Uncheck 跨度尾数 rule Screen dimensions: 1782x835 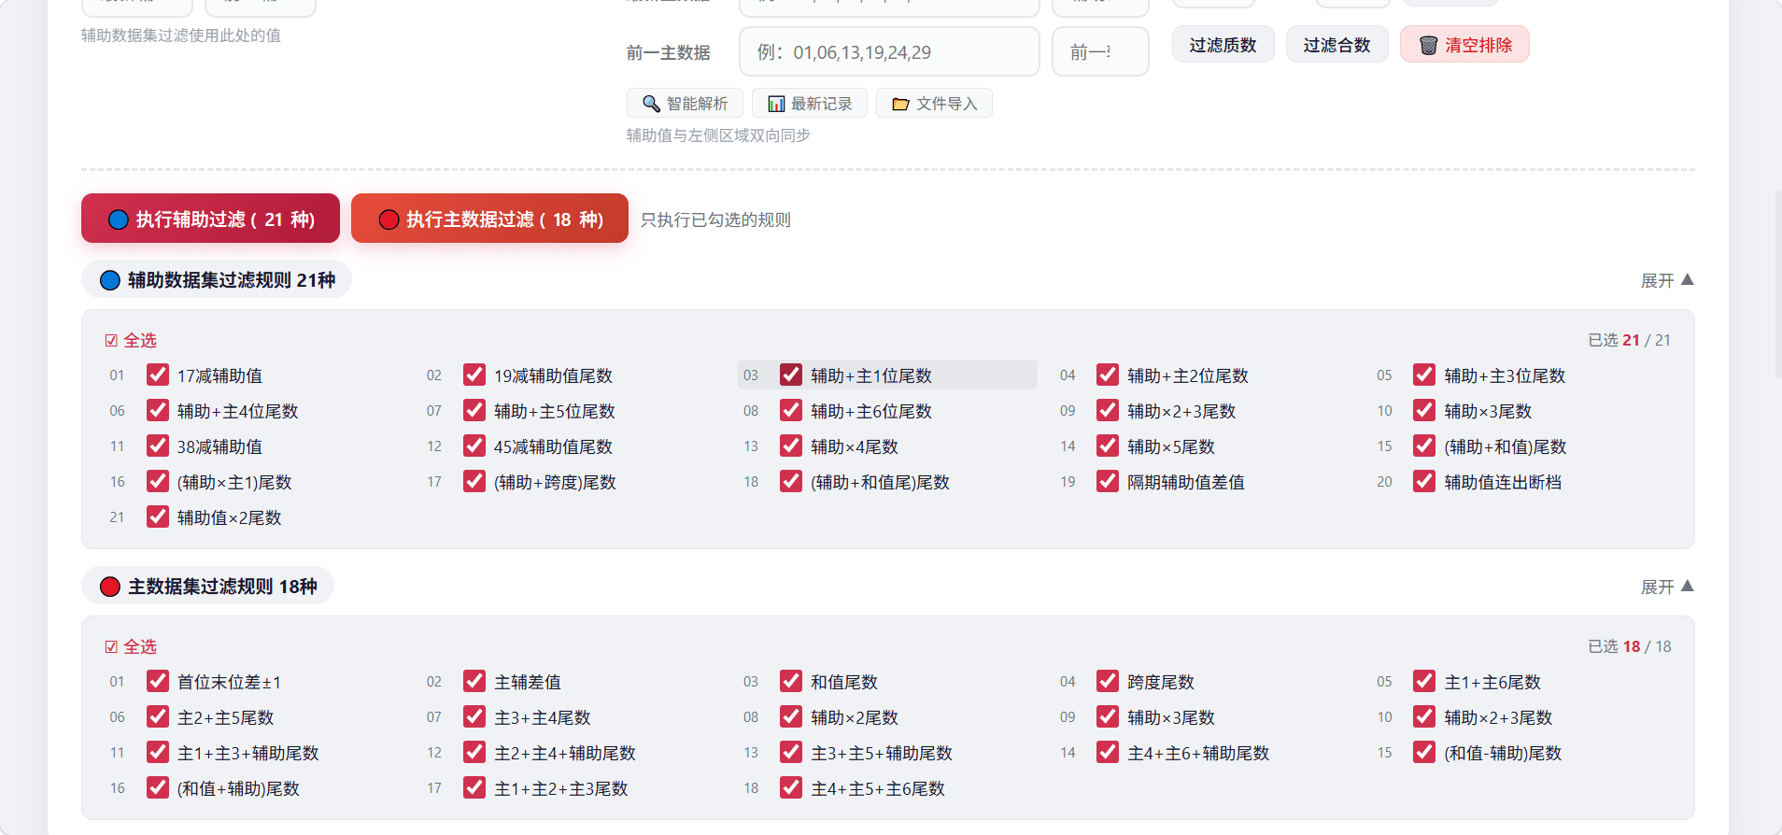[1108, 681]
